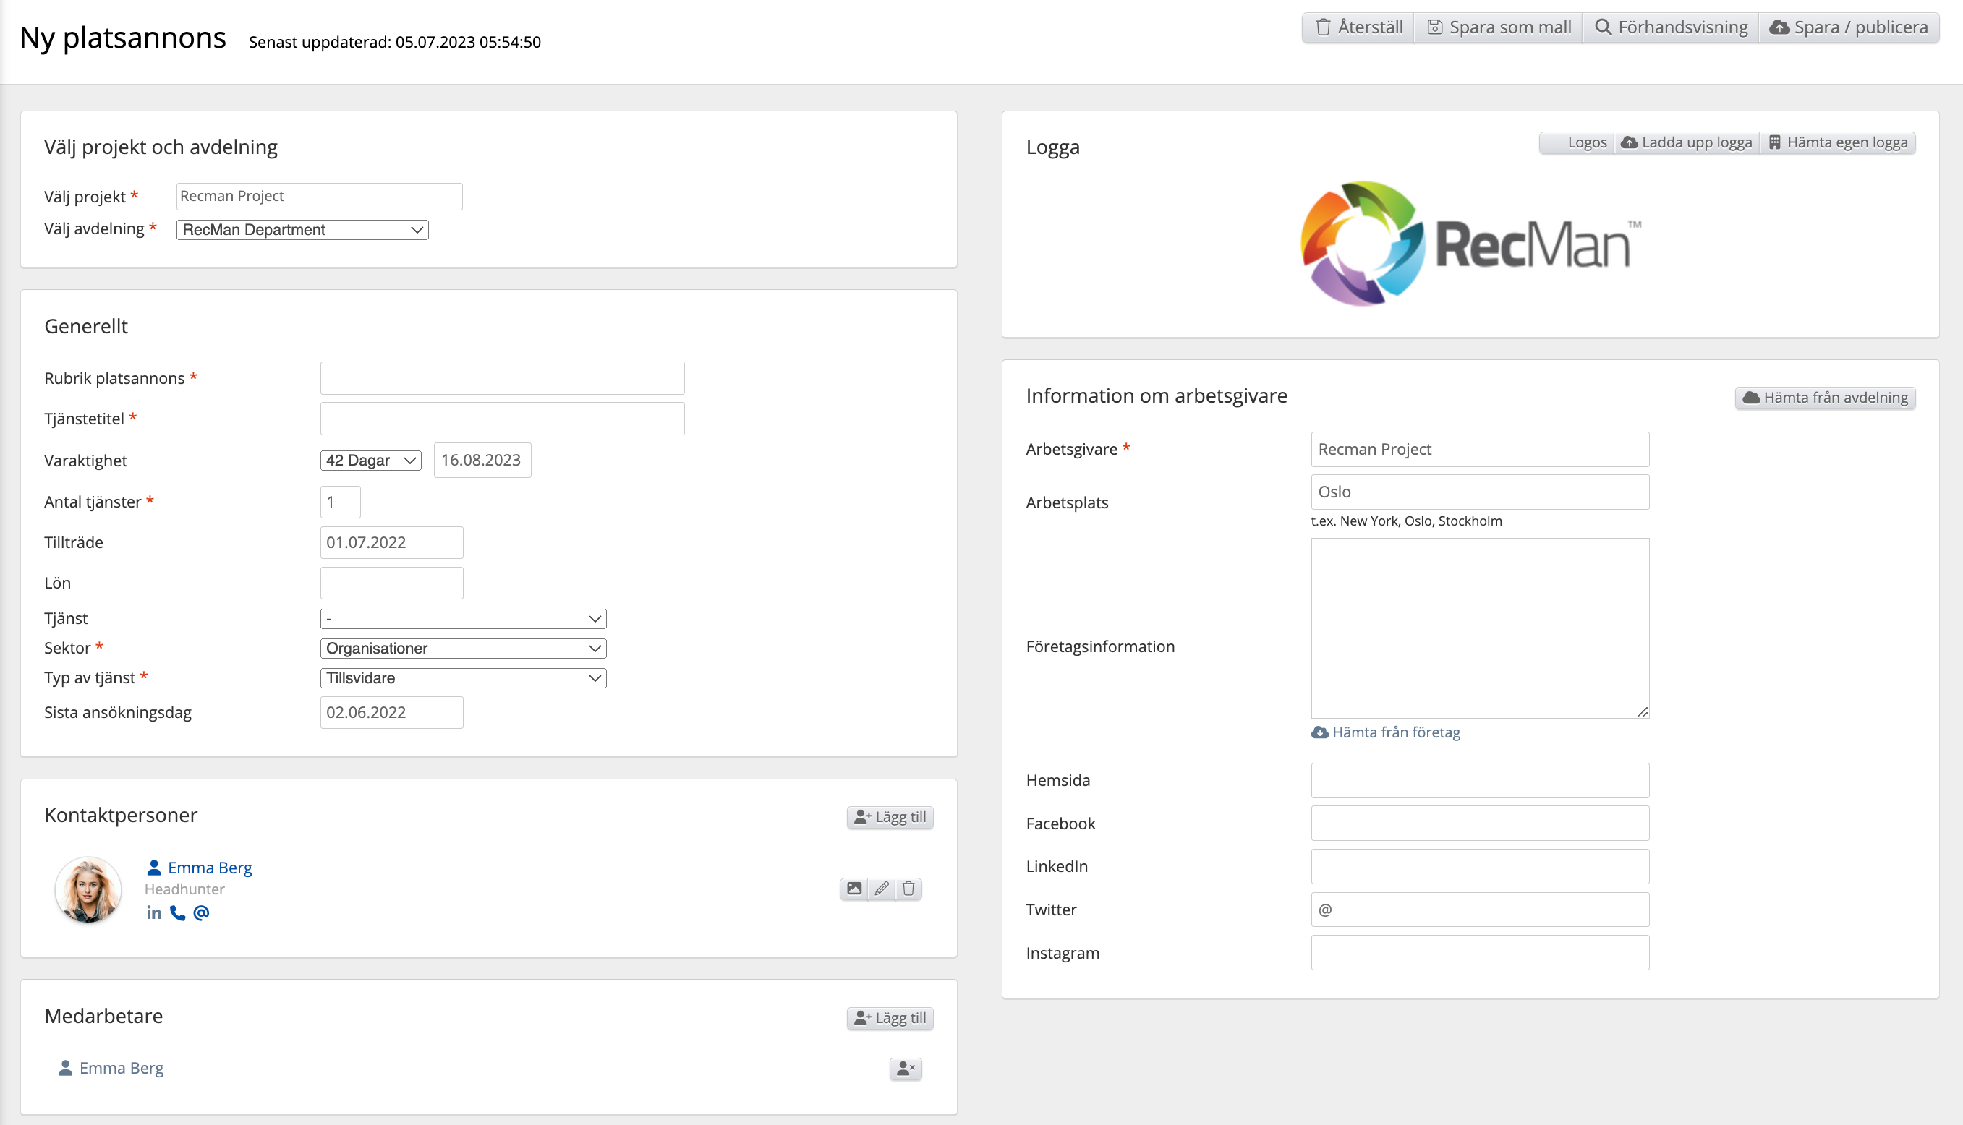The image size is (1963, 1125).
Task: Open the Logos button in Logga panel
Action: [1577, 142]
